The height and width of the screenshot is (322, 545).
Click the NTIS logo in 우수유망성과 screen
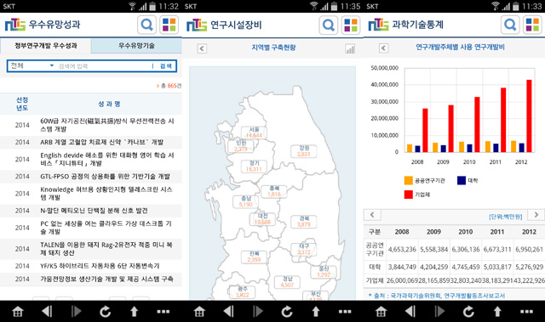pos(15,25)
